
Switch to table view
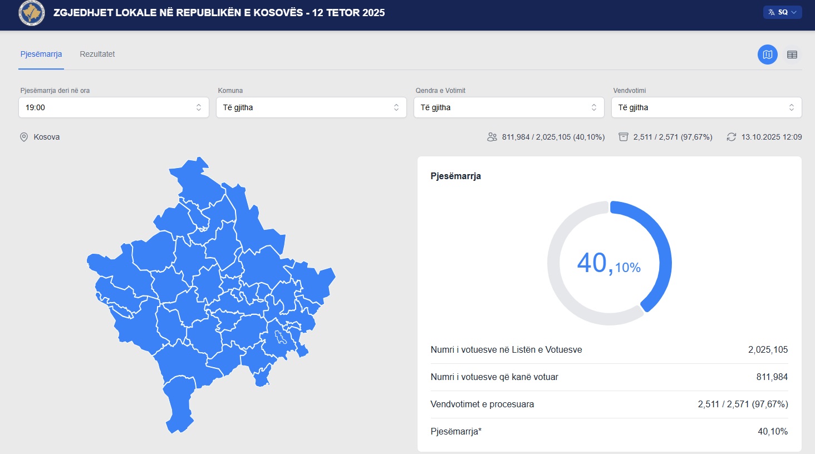[x=792, y=55]
